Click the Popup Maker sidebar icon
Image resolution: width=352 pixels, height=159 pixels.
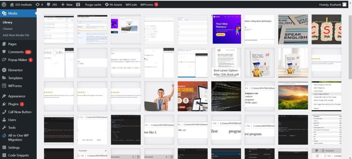4,60
